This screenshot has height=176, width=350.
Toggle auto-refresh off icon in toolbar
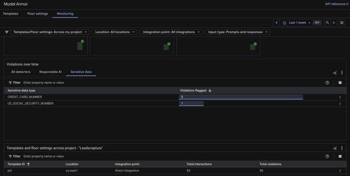point(342,23)
